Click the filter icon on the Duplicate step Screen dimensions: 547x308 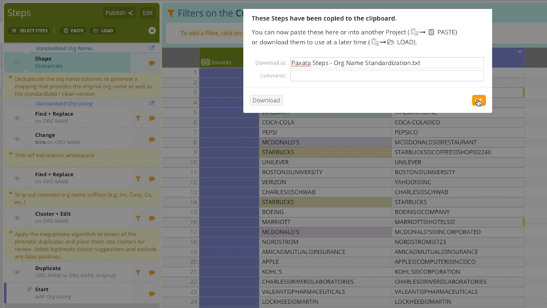[138, 273]
